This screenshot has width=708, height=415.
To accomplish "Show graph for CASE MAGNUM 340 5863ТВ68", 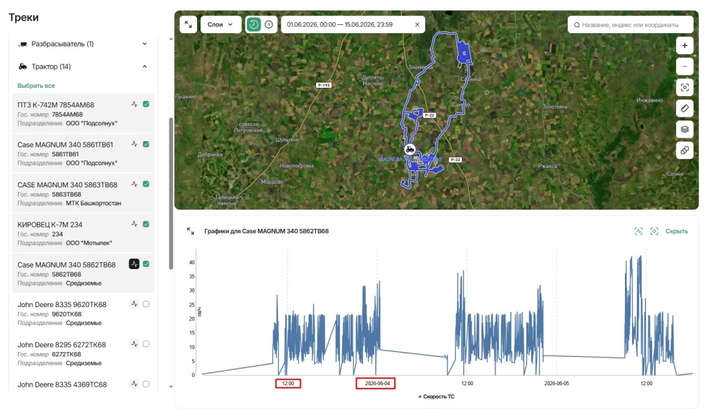I will [x=134, y=184].
